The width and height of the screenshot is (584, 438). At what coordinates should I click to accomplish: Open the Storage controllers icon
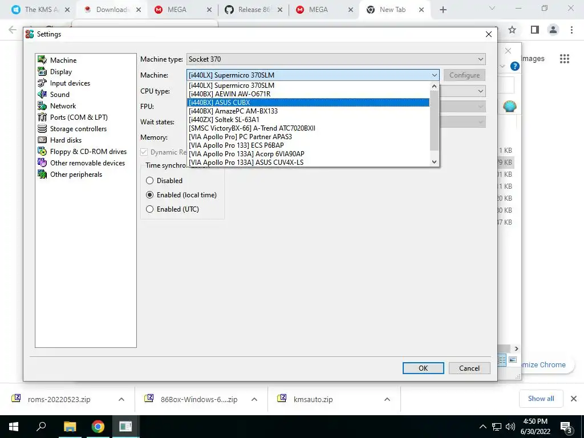tap(42, 128)
